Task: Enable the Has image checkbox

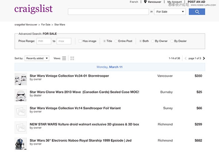Action: click(80, 41)
